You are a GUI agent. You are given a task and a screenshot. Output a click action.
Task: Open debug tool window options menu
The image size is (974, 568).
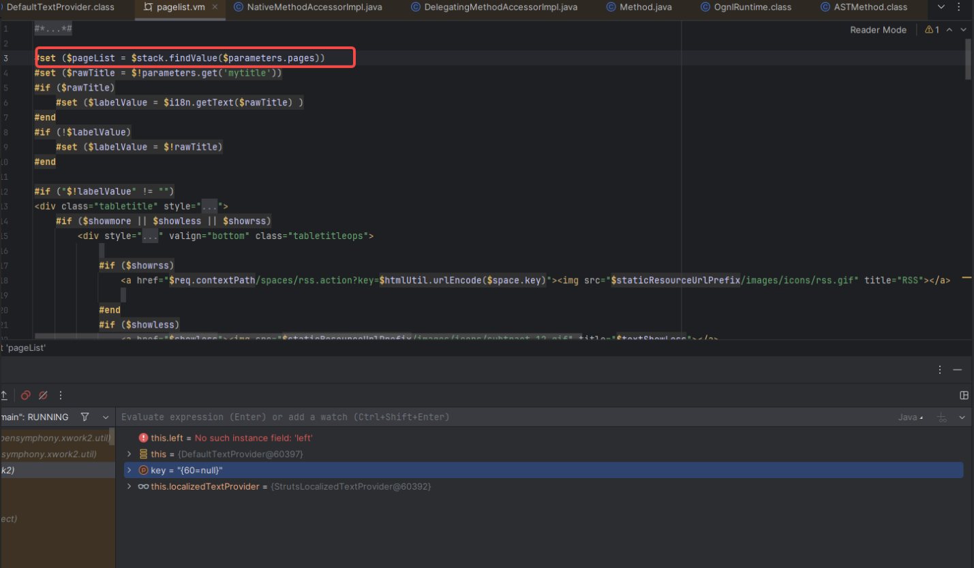coord(940,370)
